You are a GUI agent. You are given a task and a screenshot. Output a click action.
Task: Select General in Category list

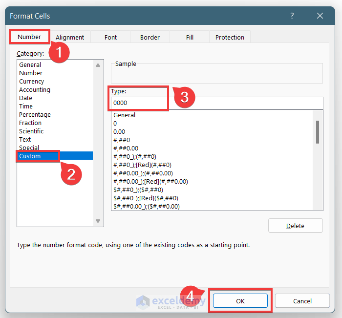(x=55, y=65)
